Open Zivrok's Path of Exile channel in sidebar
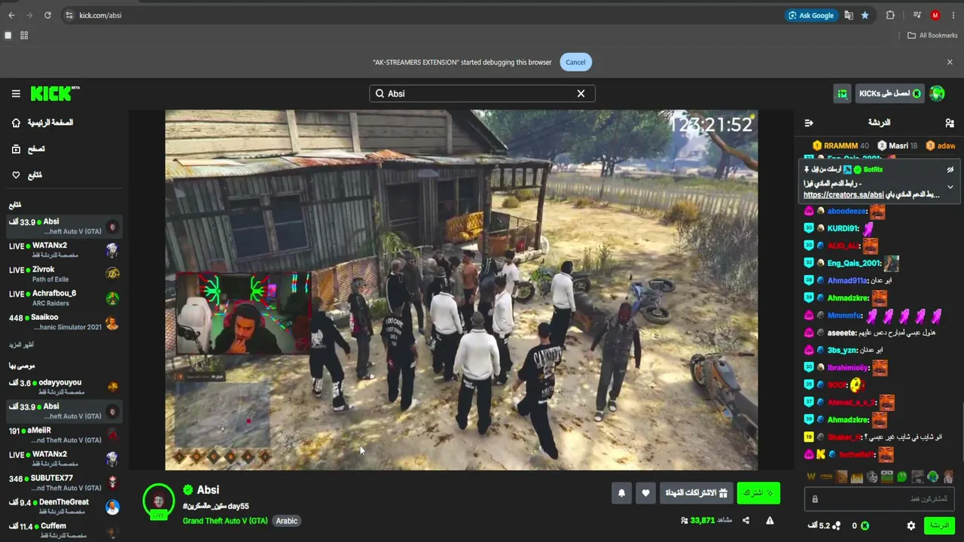The image size is (964, 542). [x=64, y=274]
